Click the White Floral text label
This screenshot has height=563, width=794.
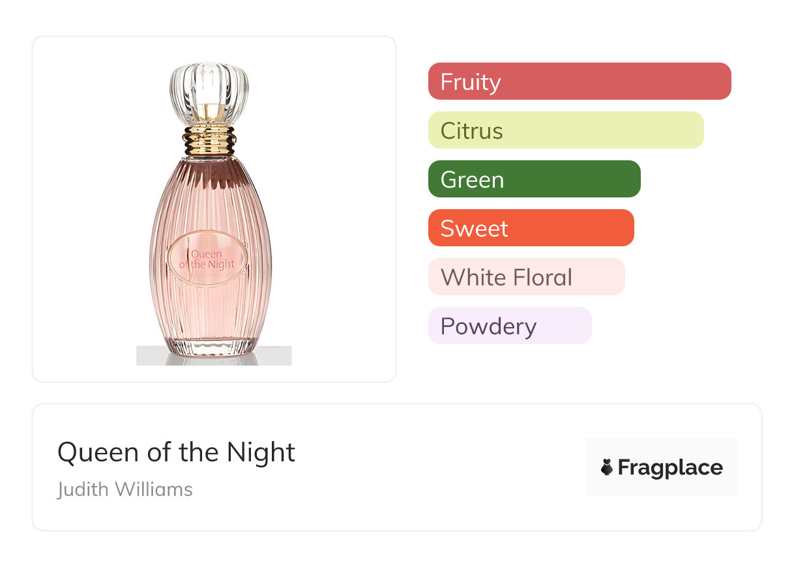tap(506, 278)
